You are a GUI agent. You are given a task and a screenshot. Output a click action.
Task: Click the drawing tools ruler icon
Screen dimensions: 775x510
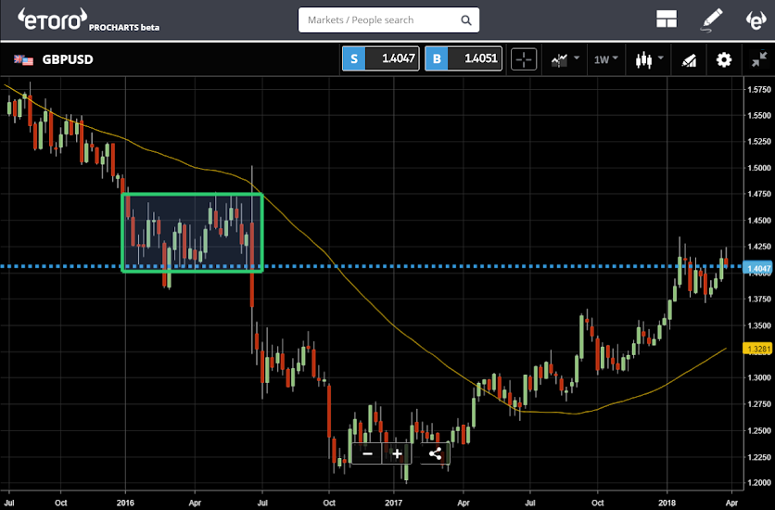(x=689, y=60)
